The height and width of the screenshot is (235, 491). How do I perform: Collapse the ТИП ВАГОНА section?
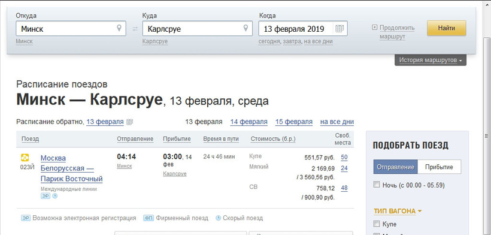tap(398, 211)
